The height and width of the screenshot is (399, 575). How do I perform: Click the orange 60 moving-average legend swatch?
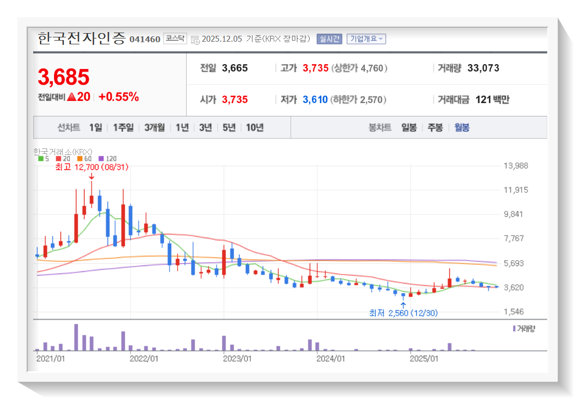80,159
